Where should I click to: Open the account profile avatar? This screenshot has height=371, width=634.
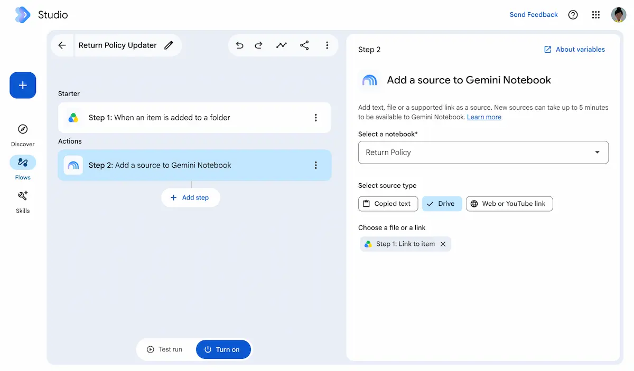pos(619,15)
